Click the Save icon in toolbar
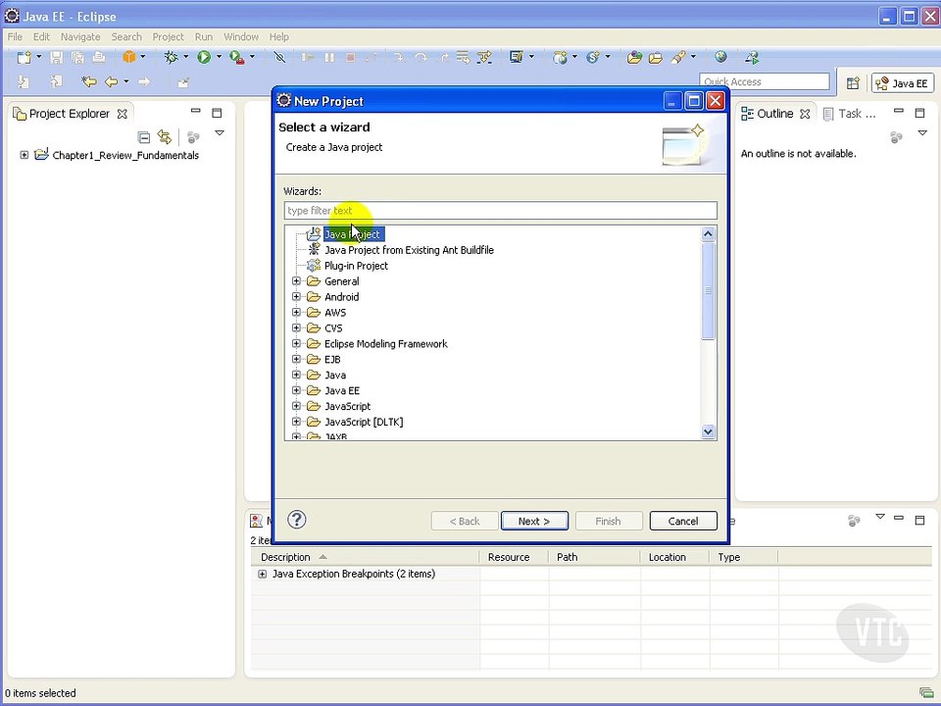Viewport: 941px width, 706px height. (57, 58)
